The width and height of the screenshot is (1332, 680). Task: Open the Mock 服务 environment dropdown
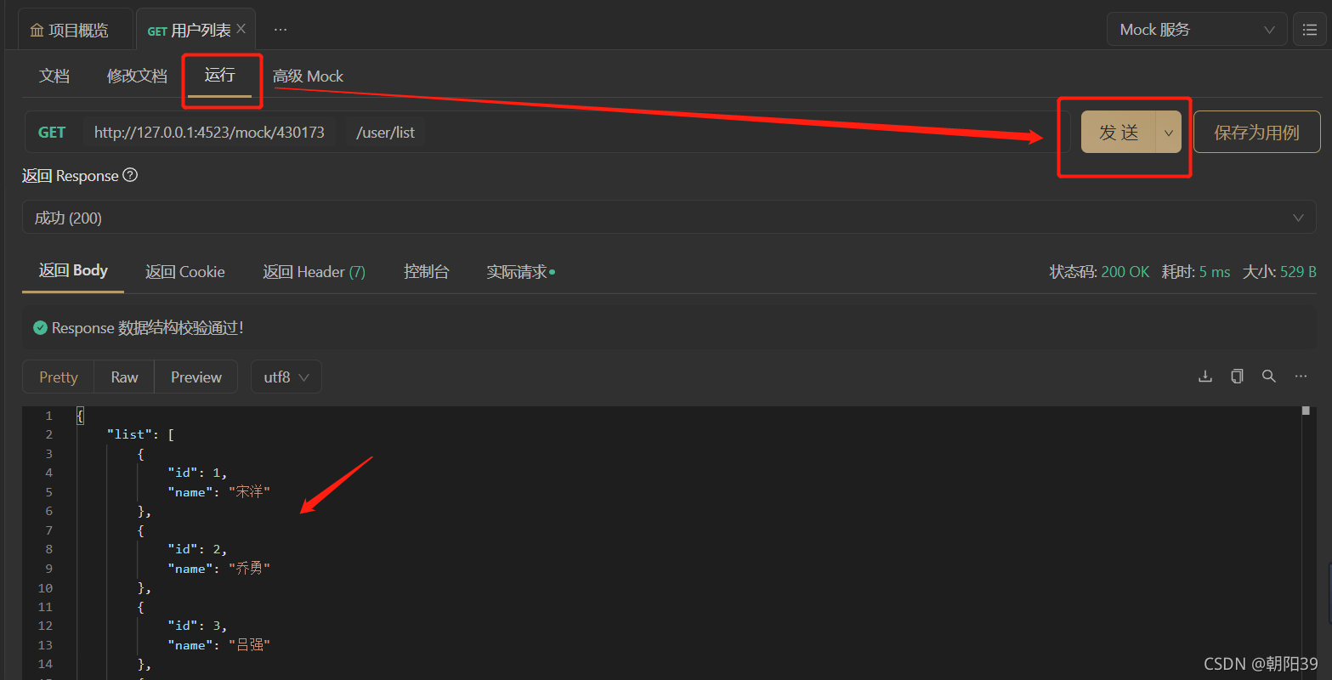click(x=1196, y=28)
